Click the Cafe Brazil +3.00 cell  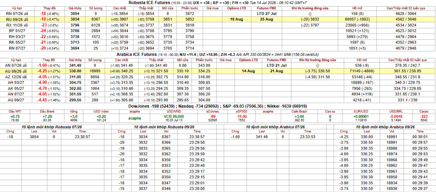(299, 118)
